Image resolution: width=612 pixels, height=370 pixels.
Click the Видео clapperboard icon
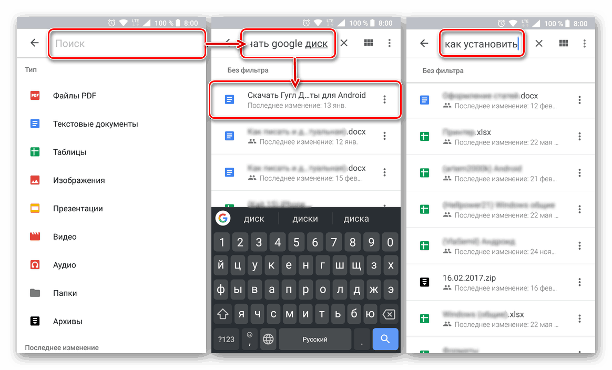click(x=35, y=236)
